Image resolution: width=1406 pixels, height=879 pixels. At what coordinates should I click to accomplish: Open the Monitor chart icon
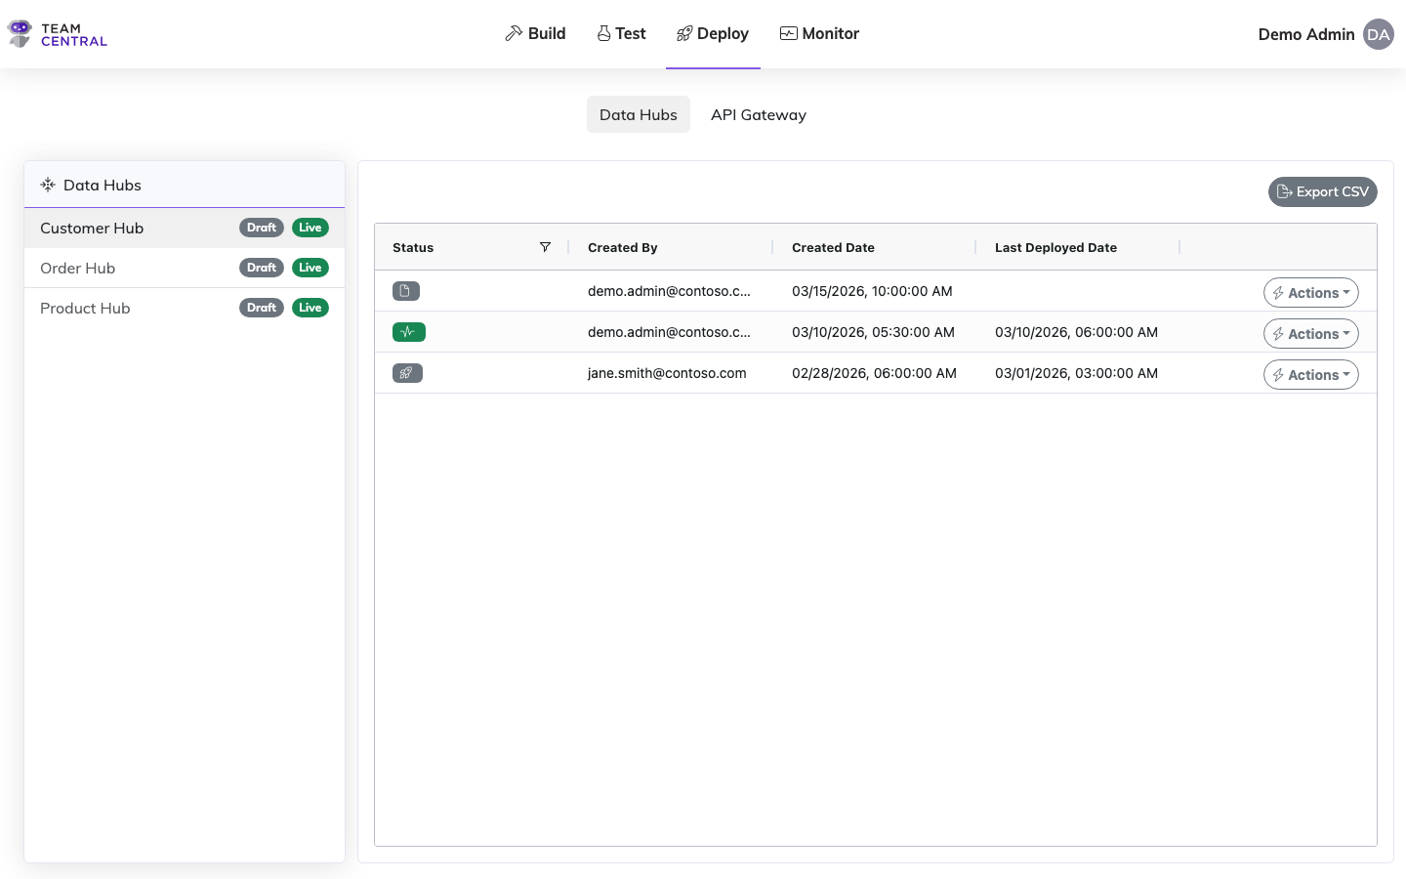tap(787, 32)
